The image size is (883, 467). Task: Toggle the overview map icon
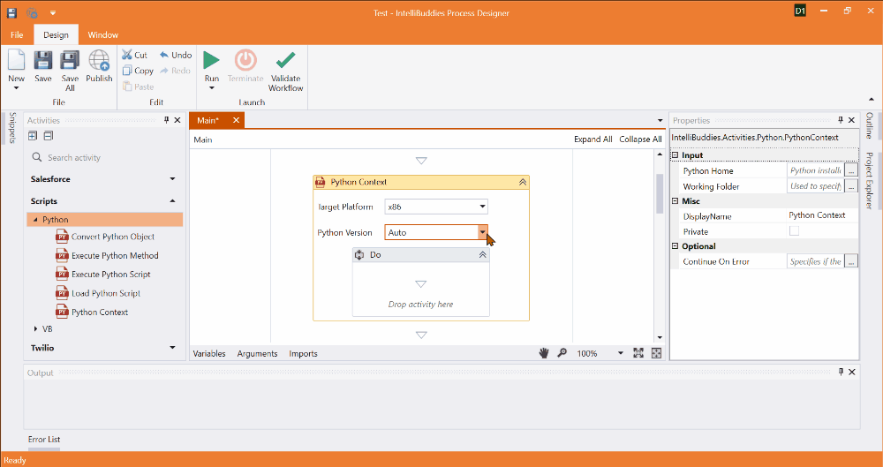click(656, 353)
